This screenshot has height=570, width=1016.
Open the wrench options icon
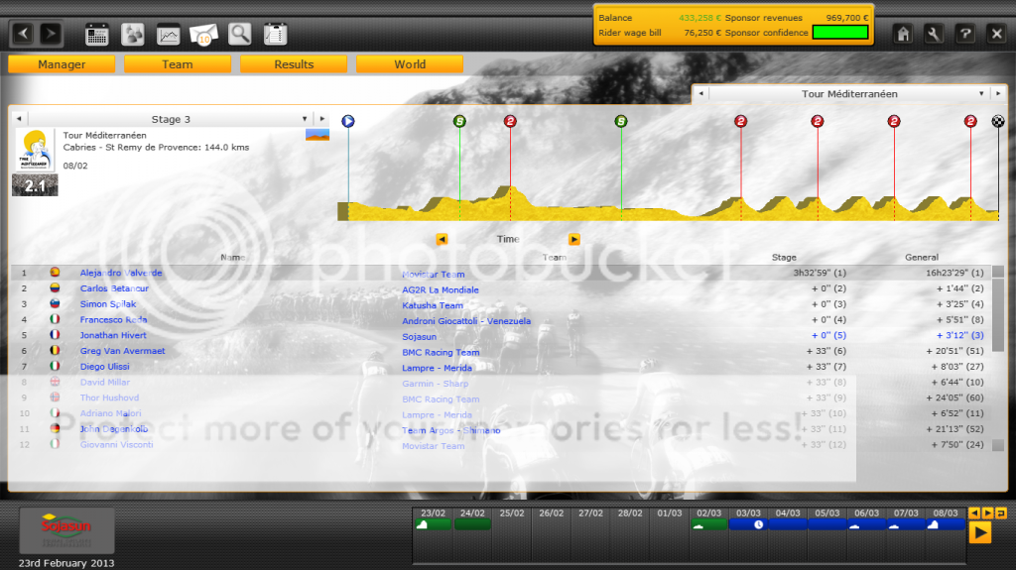coord(934,34)
